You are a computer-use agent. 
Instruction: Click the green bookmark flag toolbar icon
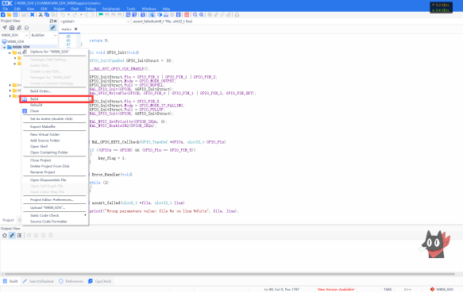pyautogui.click(x=101, y=15)
